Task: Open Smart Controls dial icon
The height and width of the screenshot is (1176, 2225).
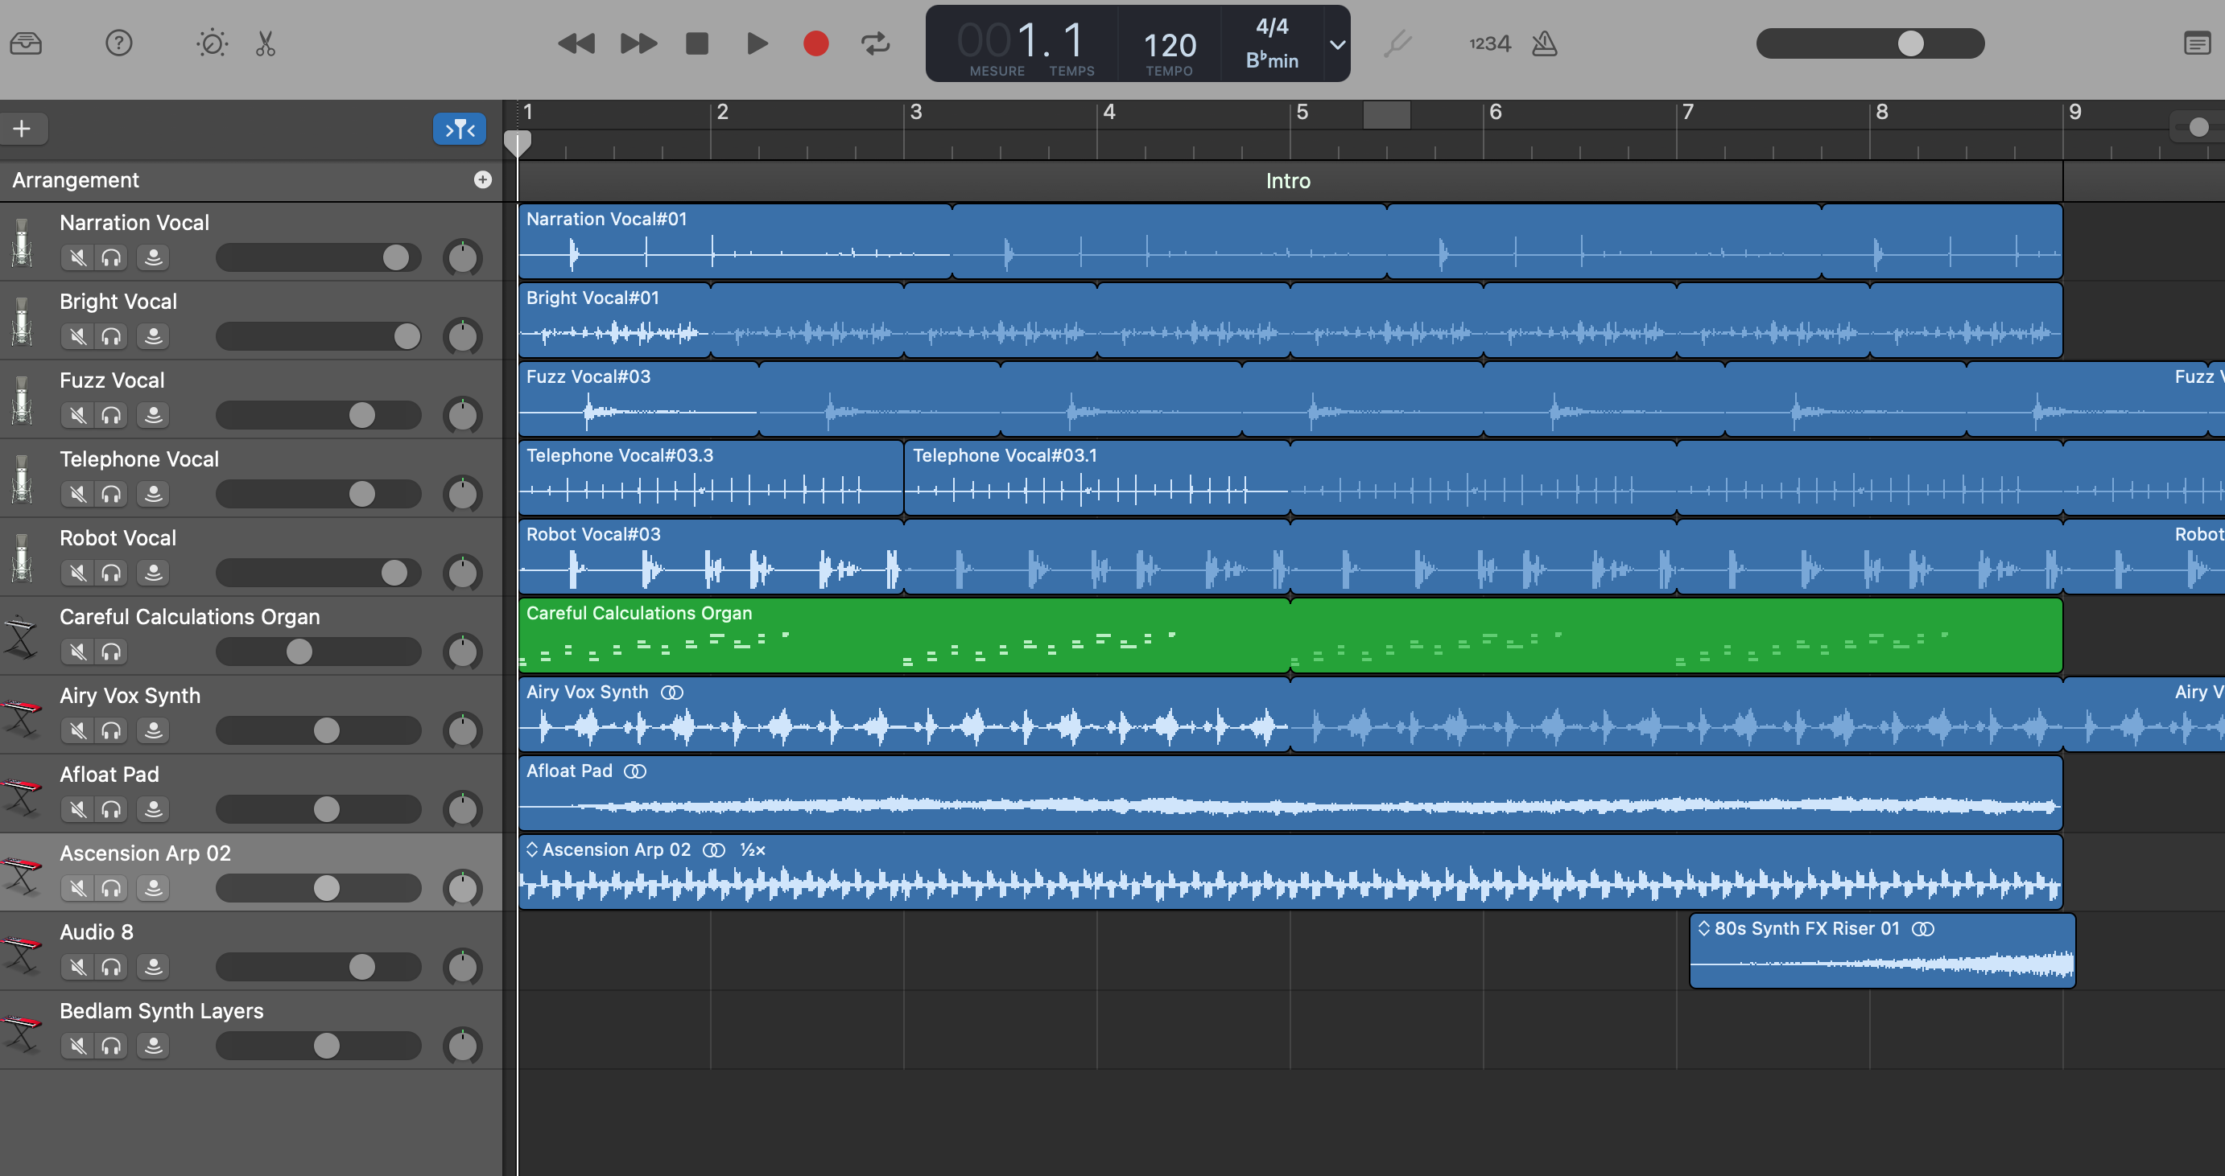Action: (212, 43)
